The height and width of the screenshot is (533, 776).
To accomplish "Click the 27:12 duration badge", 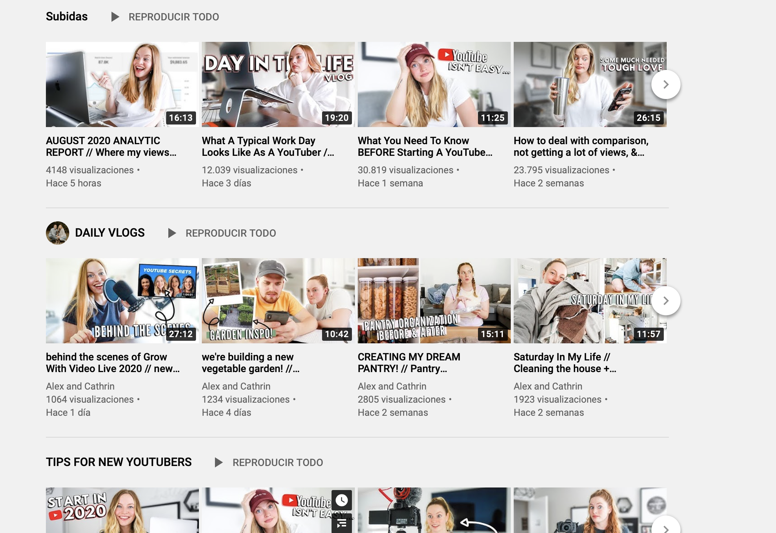I will tap(181, 334).
